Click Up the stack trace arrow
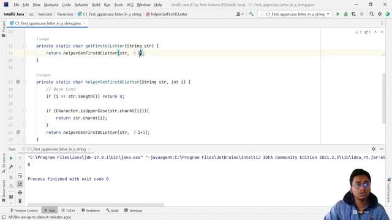 point(20,158)
